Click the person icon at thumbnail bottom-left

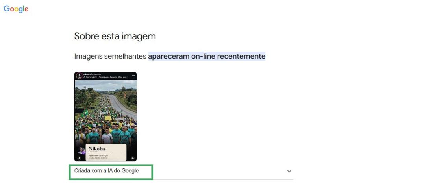coord(79,159)
